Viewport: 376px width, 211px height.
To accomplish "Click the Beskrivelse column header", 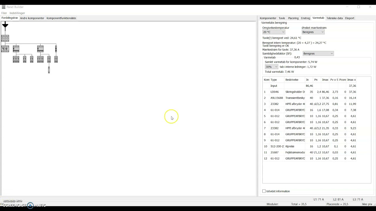I will coord(294,80).
